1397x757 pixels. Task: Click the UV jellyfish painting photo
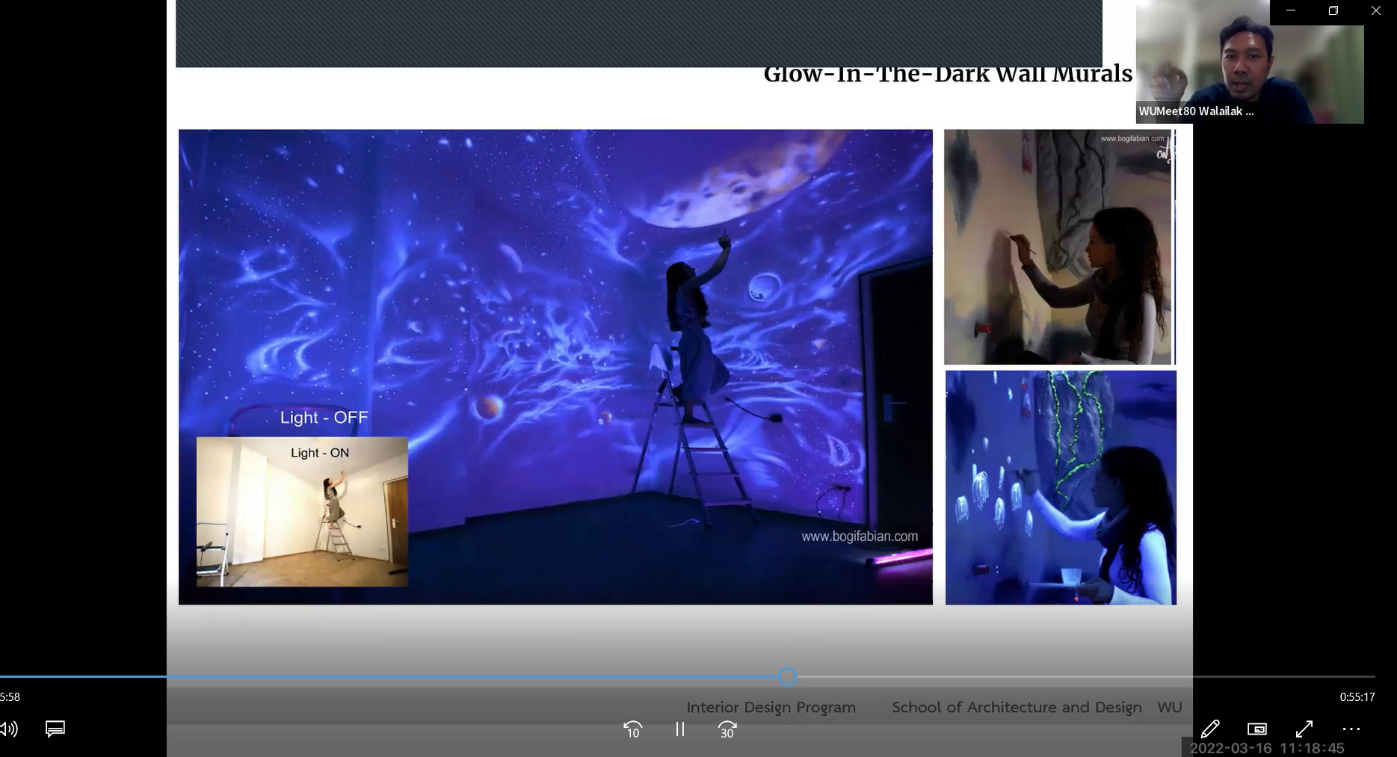pos(1061,487)
